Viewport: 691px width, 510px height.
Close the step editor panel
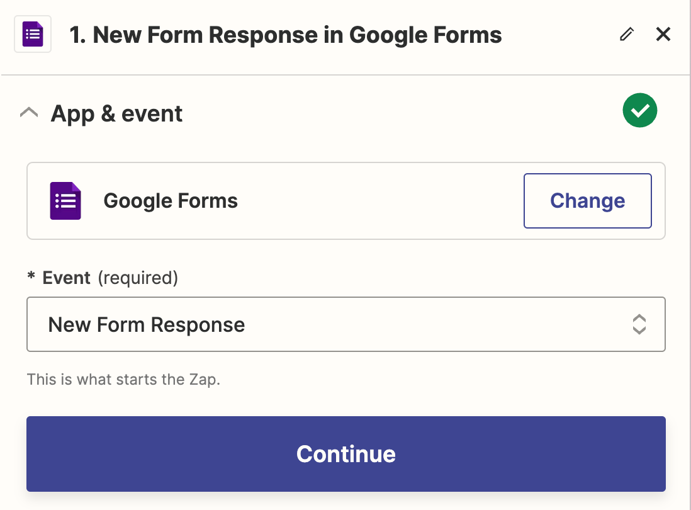[x=663, y=35]
